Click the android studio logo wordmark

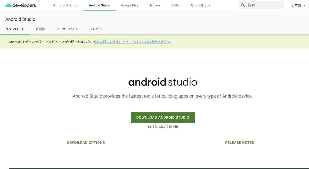coord(163,82)
